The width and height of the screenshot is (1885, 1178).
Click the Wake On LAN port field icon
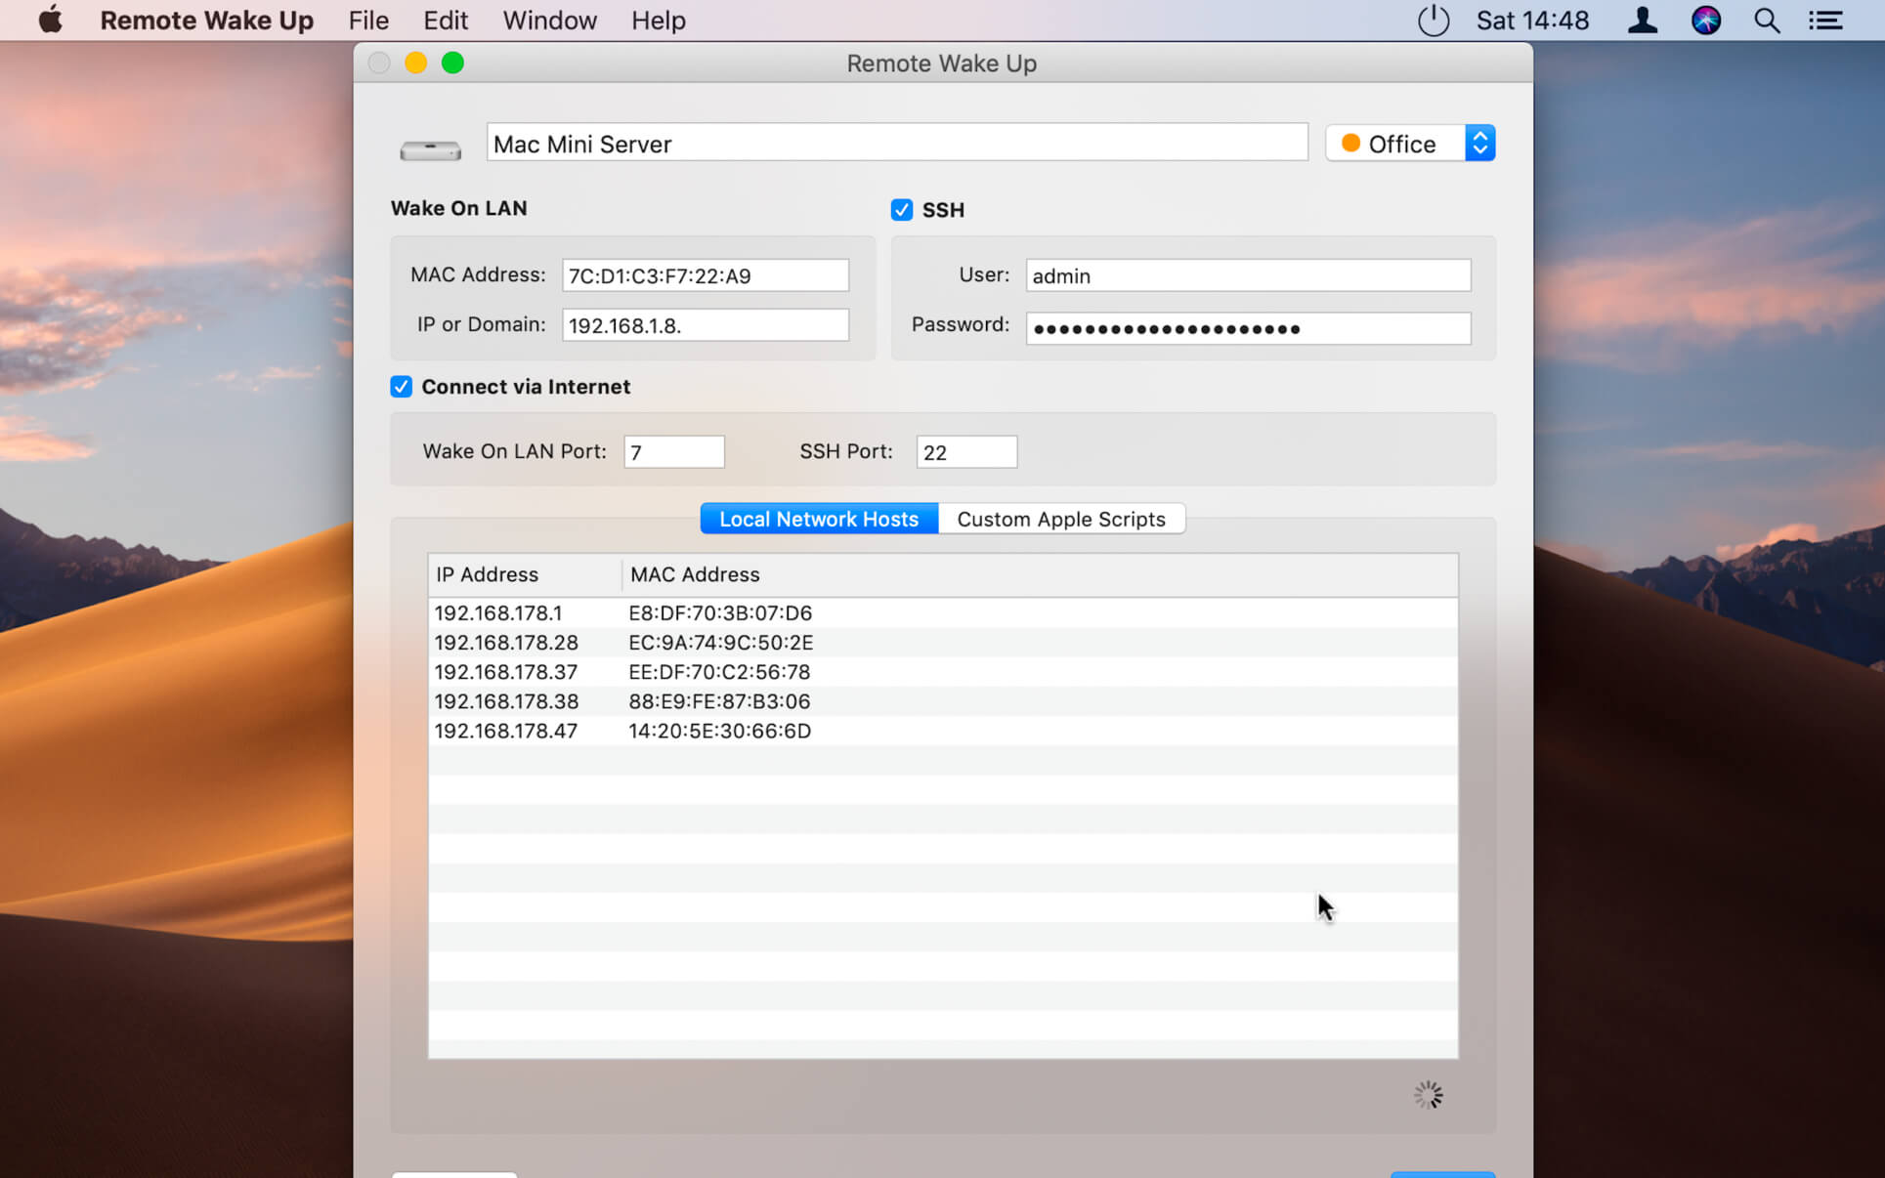(x=673, y=452)
